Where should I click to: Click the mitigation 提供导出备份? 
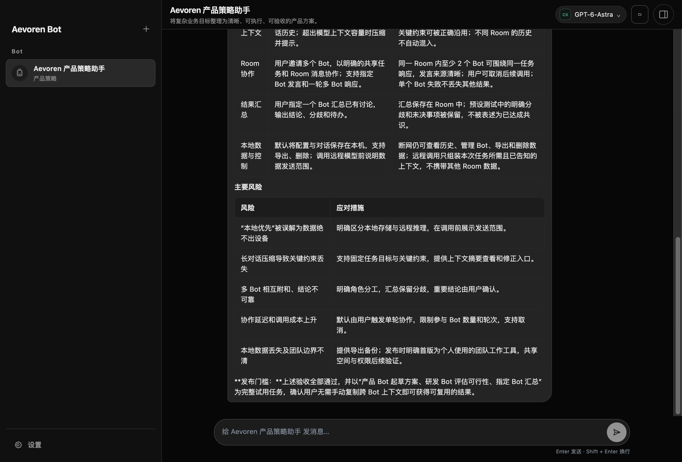(437, 355)
